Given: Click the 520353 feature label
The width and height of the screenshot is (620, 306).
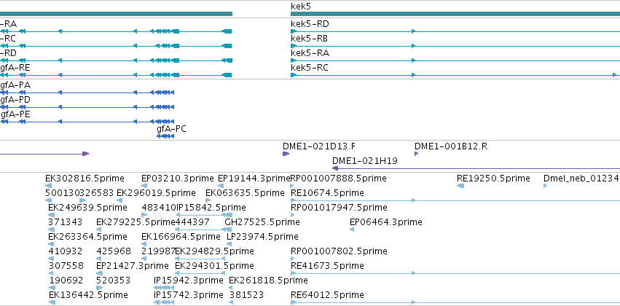Looking at the screenshot, I should [113, 280].
